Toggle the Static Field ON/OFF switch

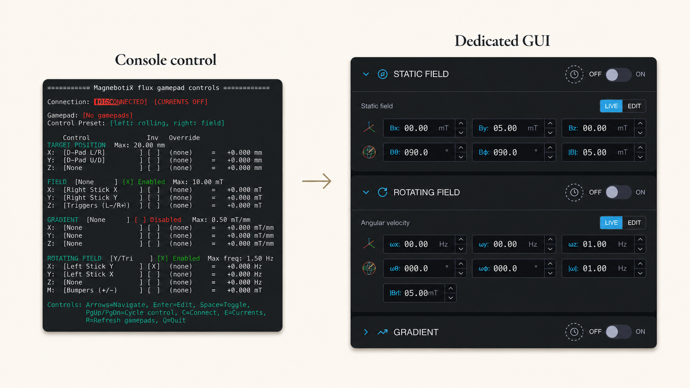click(618, 75)
